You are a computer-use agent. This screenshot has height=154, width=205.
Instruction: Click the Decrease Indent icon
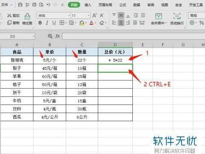click(136, 15)
